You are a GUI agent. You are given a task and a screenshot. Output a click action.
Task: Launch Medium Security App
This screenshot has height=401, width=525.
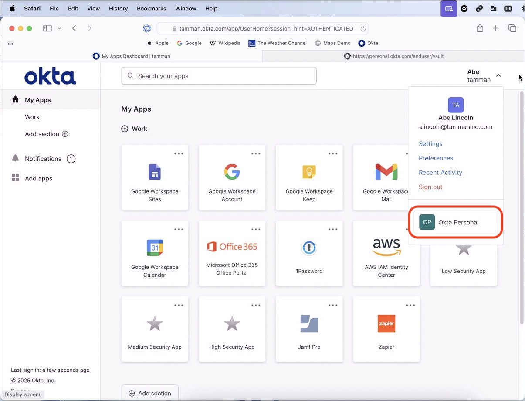155,329
